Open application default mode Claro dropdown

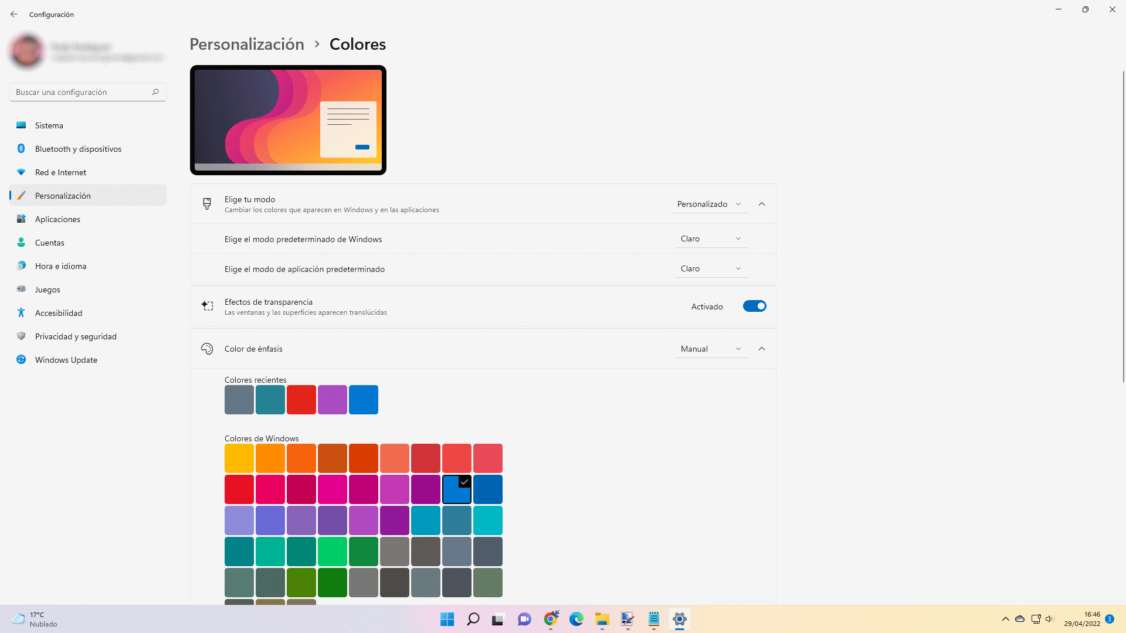[x=711, y=268]
